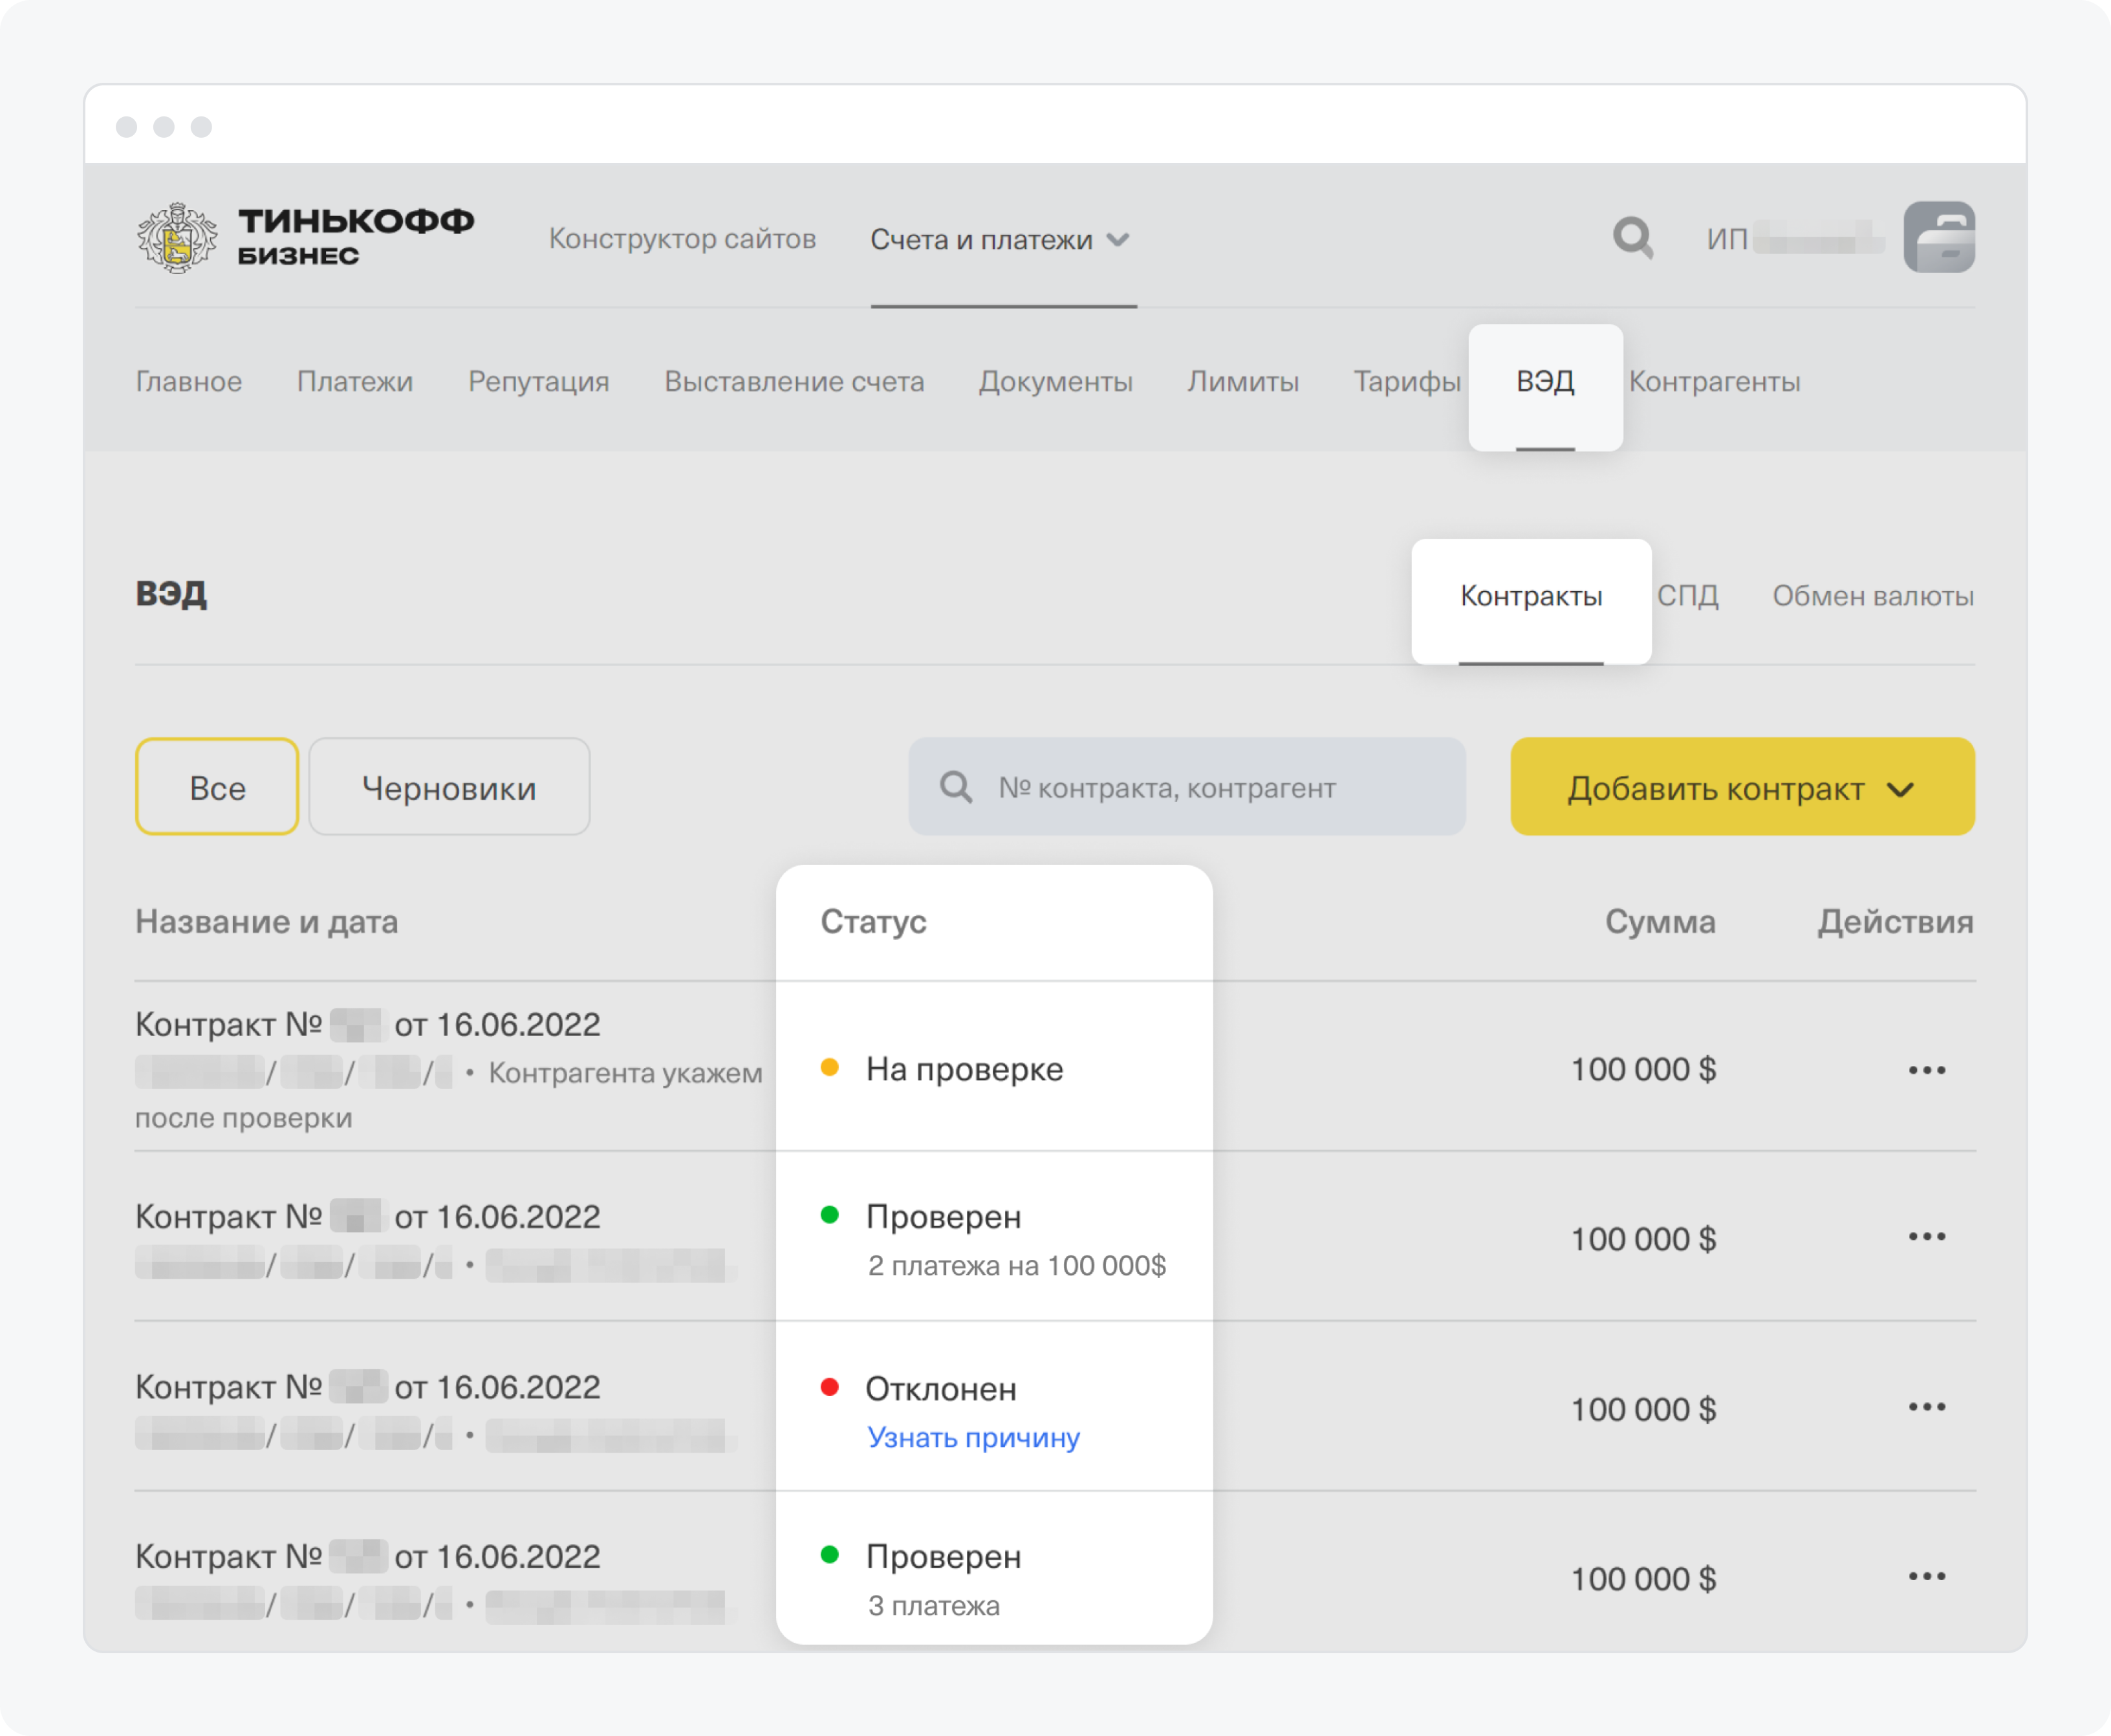Click the 3 платежа text
The width and height of the screenshot is (2111, 1736).
tap(934, 1606)
